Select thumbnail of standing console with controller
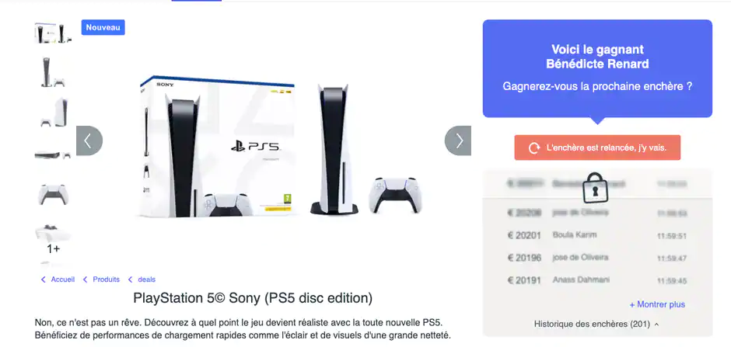 (x=54, y=72)
